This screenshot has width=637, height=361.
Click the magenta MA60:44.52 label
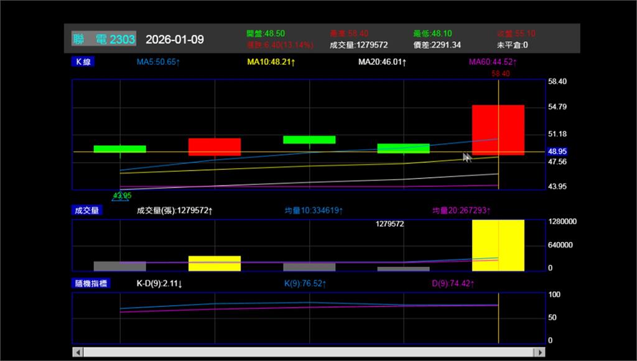pos(493,62)
